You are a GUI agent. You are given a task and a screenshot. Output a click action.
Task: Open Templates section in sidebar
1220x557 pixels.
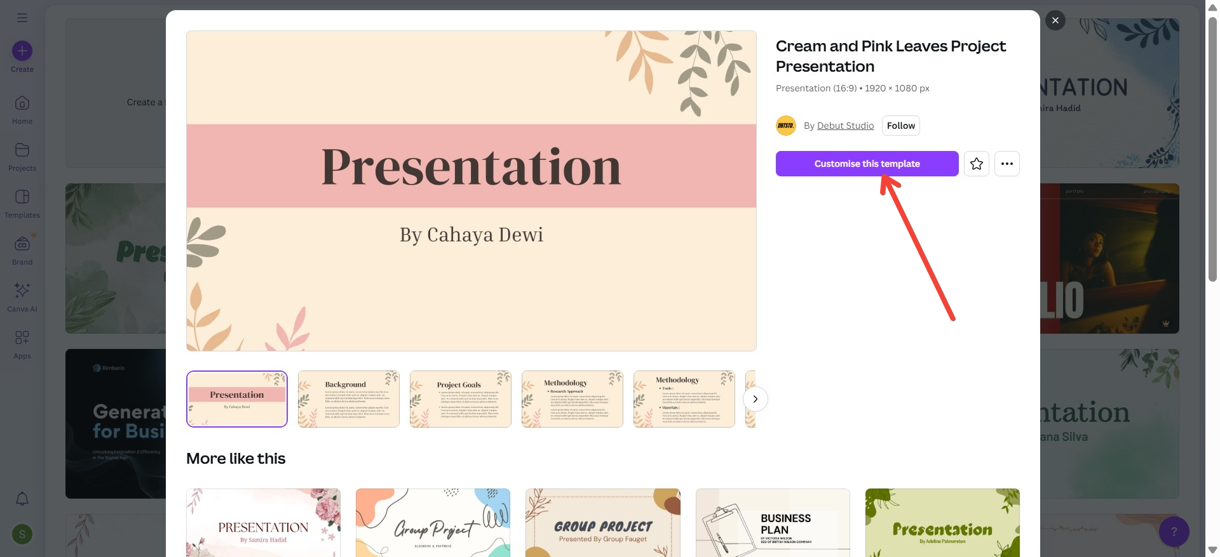coord(22,204)
